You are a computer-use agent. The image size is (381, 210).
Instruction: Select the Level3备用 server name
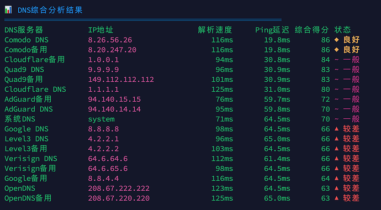26,149
